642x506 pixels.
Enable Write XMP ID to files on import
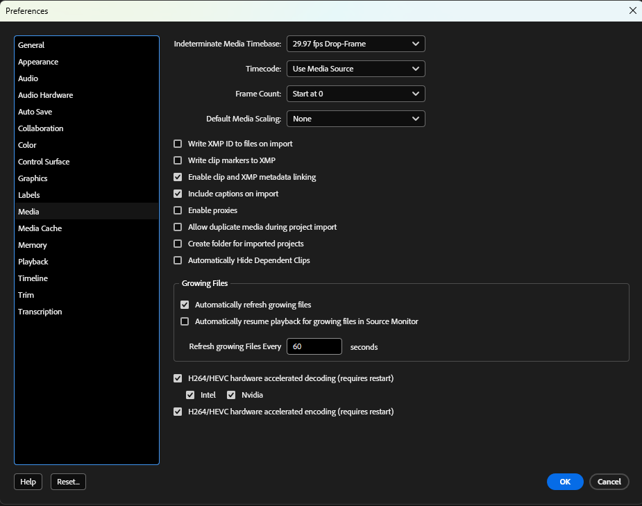[178, 144]
